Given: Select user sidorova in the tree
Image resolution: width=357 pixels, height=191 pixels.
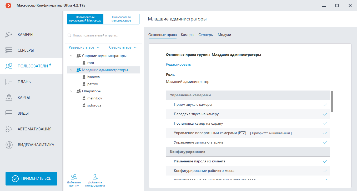Looking at the screenshot, I should coord(94,105).
